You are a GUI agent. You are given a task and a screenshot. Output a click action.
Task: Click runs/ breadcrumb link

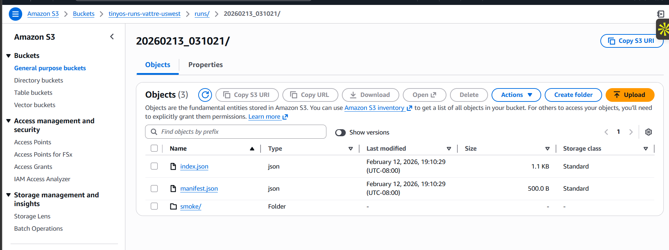tap(202, 14)
